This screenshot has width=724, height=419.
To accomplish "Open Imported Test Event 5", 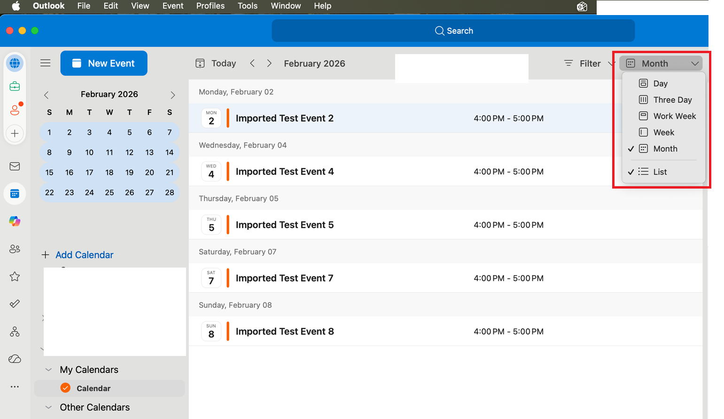I will coord(445,225).
